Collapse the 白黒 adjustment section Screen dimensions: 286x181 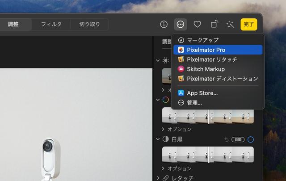coord(158,139)
